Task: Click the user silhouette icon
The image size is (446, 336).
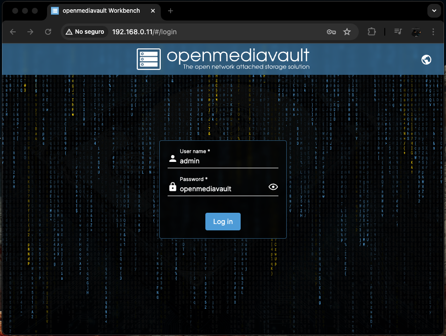Action: coord(173,158)
